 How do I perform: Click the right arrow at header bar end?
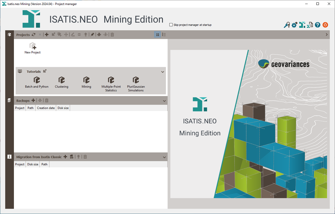[327, 35]
